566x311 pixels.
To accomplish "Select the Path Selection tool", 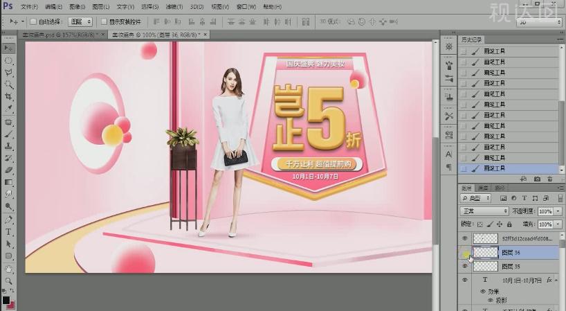I will point(8,244).
